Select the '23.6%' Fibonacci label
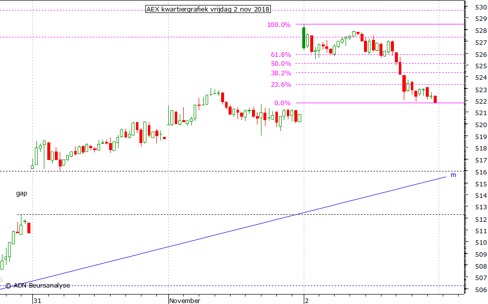The height and width of the screenshot is (304, 488). tap(281, 85)
